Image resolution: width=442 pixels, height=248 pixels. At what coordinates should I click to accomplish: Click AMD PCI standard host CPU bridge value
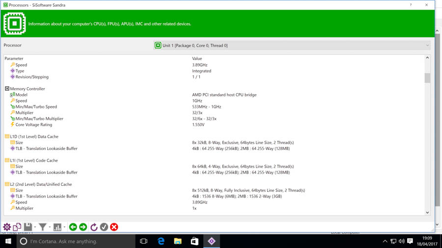224,95
